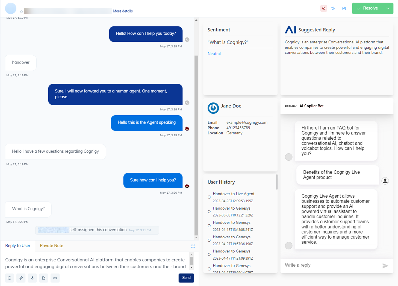Click the 'handover' user message
The height and width of the screenshot is (286, 398).
21,63
